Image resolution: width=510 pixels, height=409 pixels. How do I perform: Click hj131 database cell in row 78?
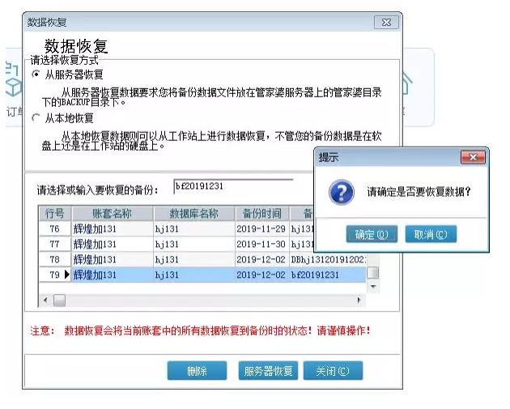pos(193,259)
